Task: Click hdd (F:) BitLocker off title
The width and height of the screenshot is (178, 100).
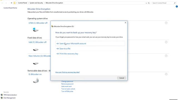Action: (38, 42)
